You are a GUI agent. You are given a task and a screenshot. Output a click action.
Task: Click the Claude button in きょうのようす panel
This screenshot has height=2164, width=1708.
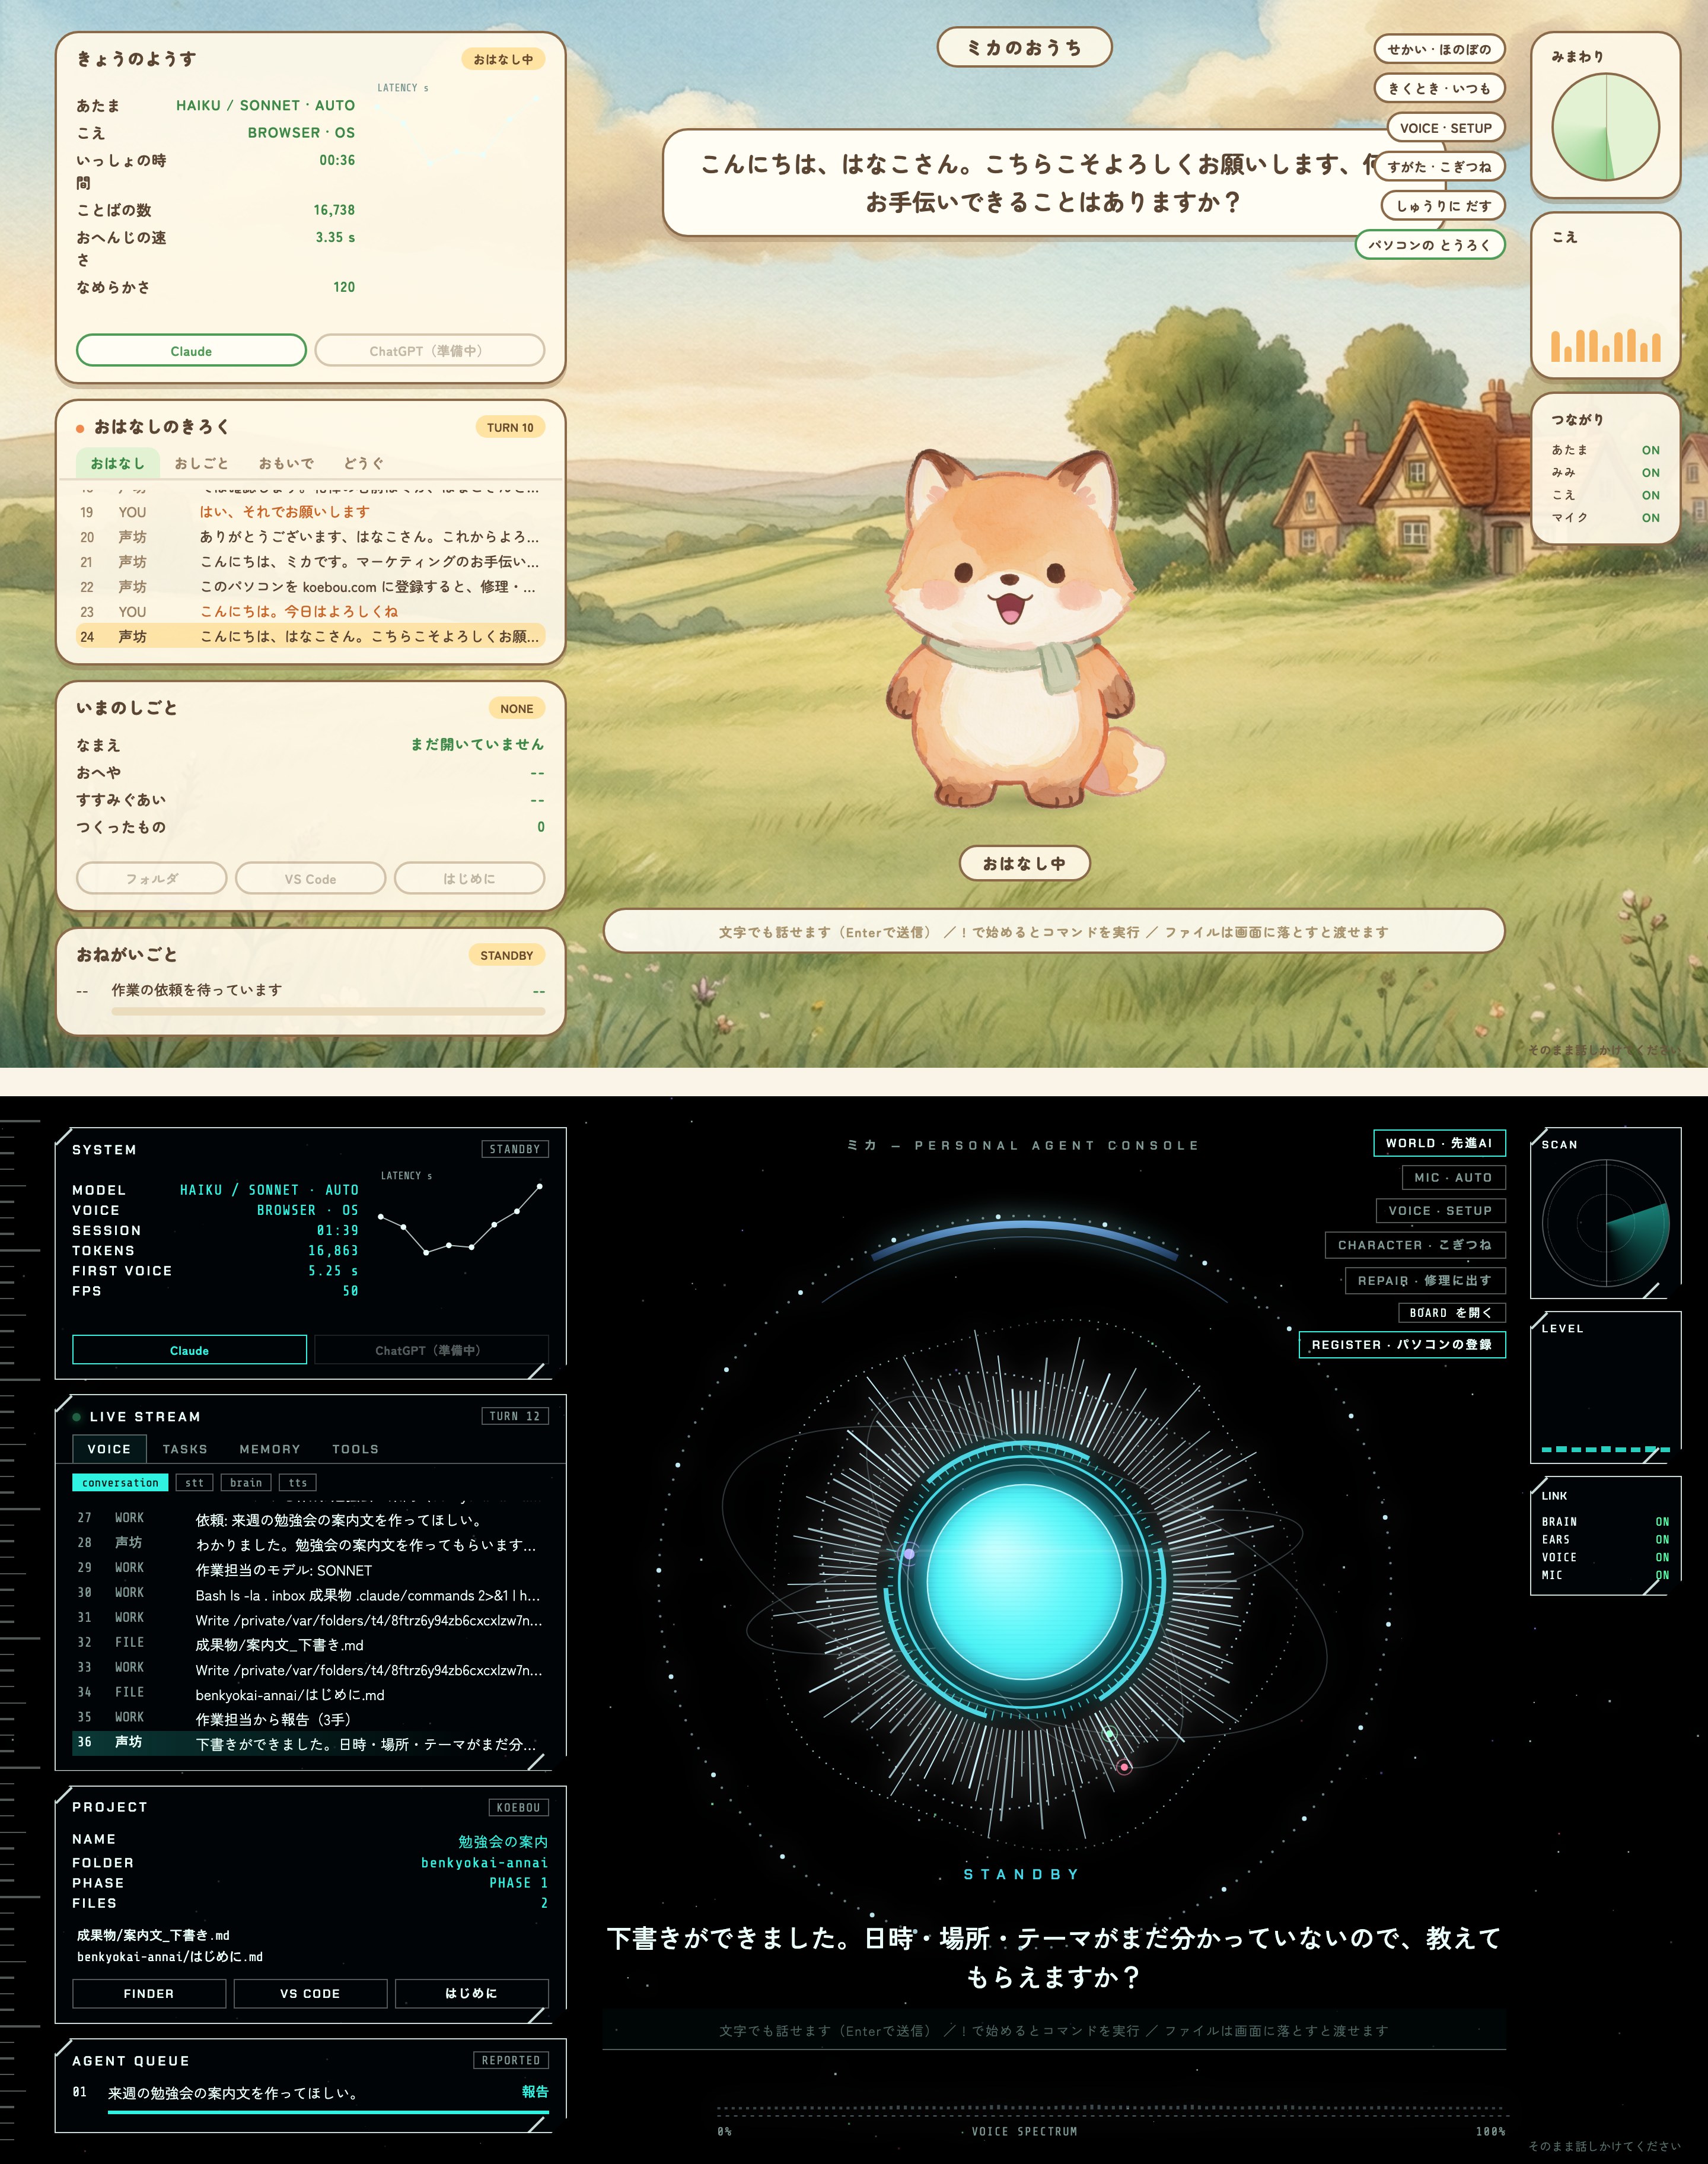point(191,351)
